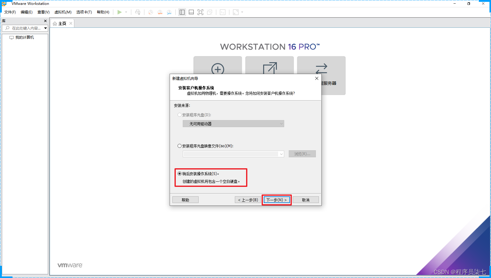Click the stretch guest display icon
491x278 pixels.
236,12
